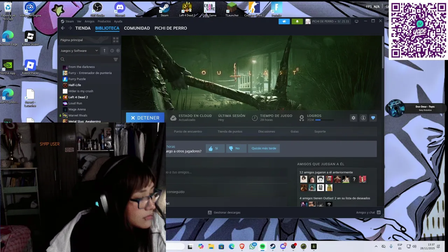The image size is (448, 252).
Task: Open WhatsApp from the taskbar
Action: (x=252, y=246)
